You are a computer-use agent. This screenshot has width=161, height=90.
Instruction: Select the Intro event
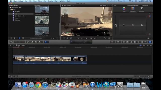[x=16, y=18]
